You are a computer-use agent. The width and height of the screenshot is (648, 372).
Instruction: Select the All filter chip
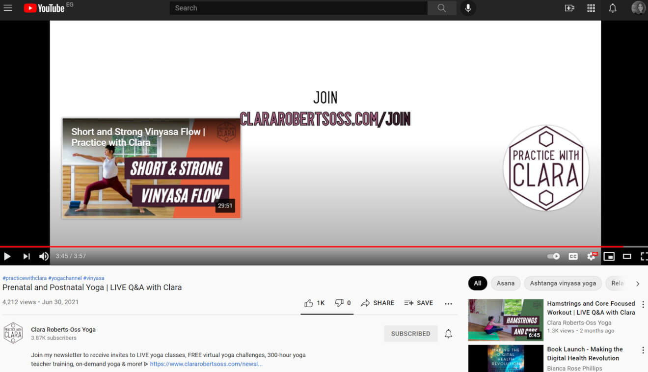(478, 283)
